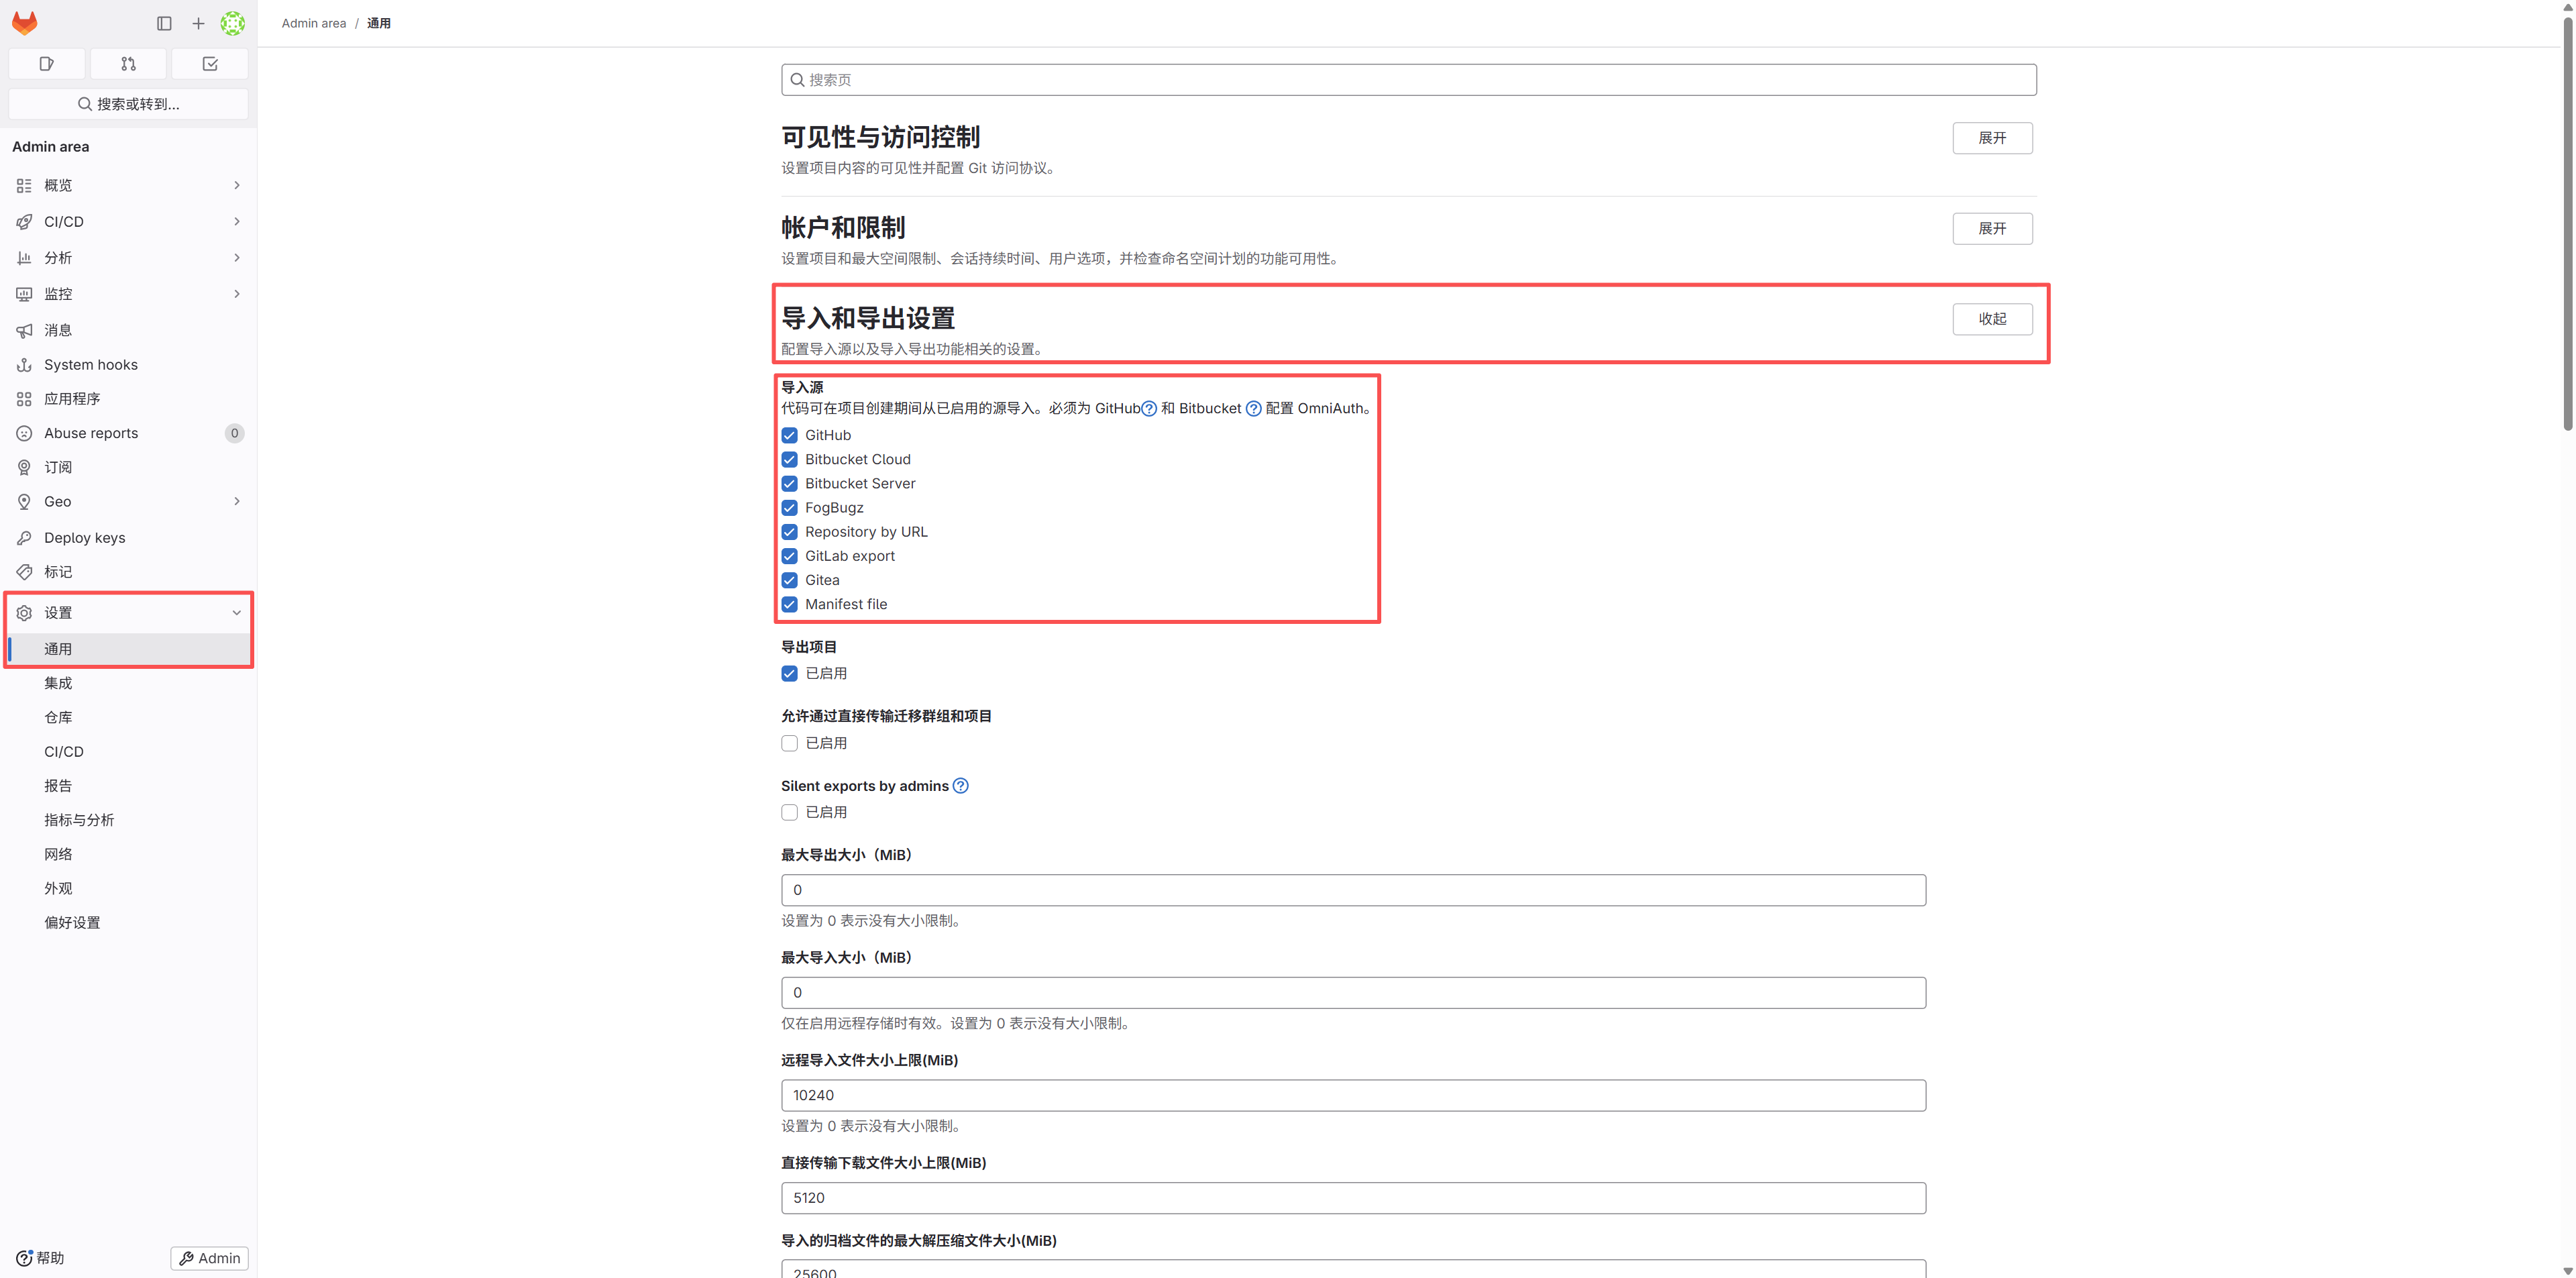Viewport: 2576px width, 1278px height.
Task: Open the 外观 settings submenu item
Action: tap(128, 888)
